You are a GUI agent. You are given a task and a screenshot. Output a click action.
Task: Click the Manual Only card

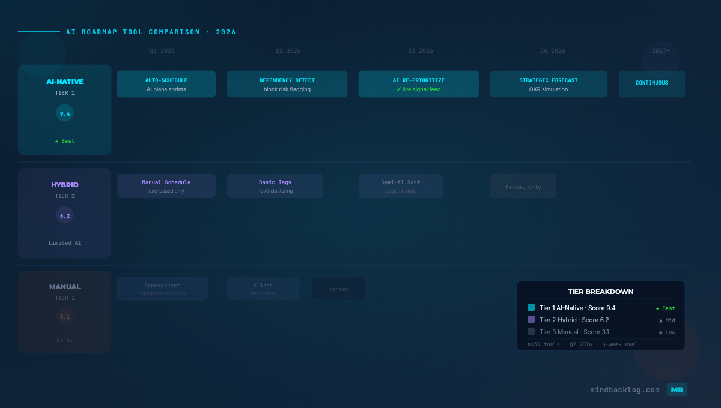(523, 187)
